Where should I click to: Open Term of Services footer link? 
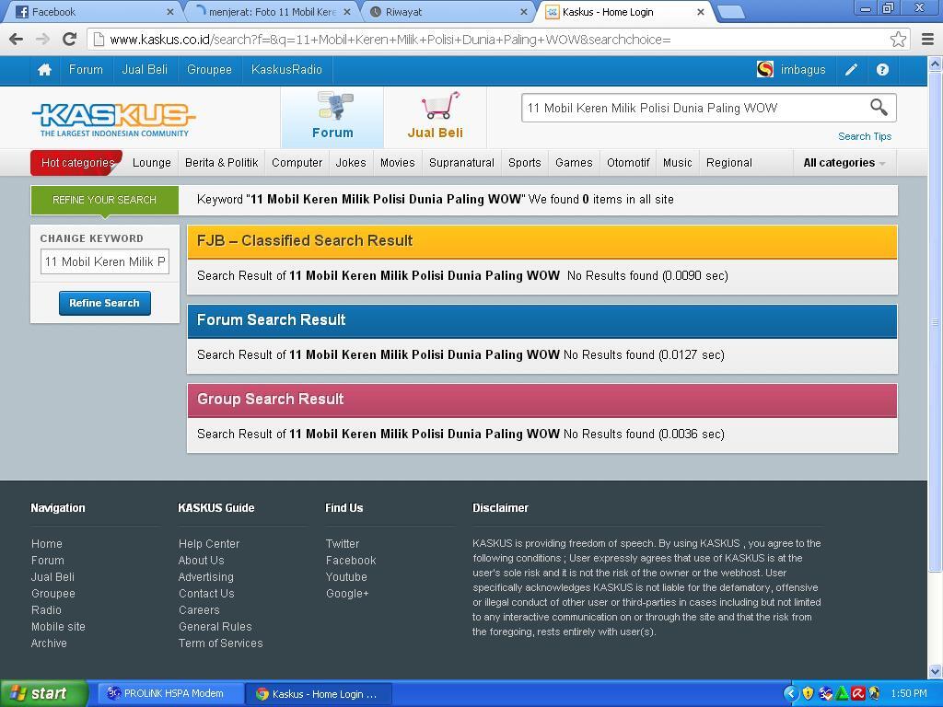pyautogui.click(x=221, y=643)
